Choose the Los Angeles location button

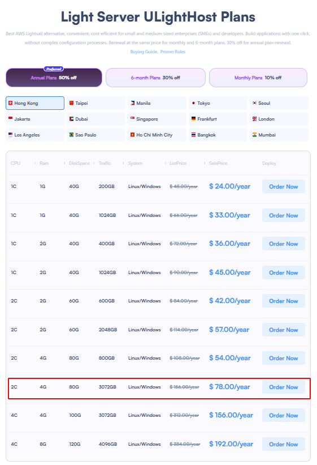[x=35, y=135]
